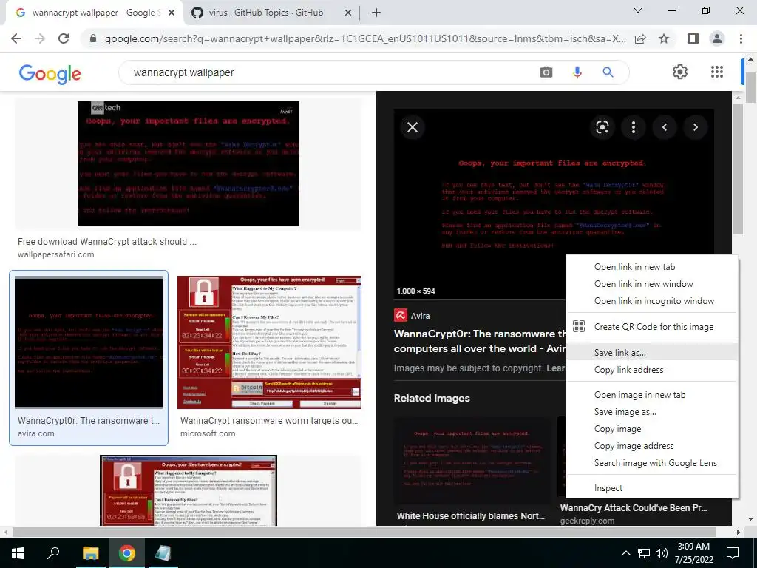Open the Windows notification center

coord(733,553)
